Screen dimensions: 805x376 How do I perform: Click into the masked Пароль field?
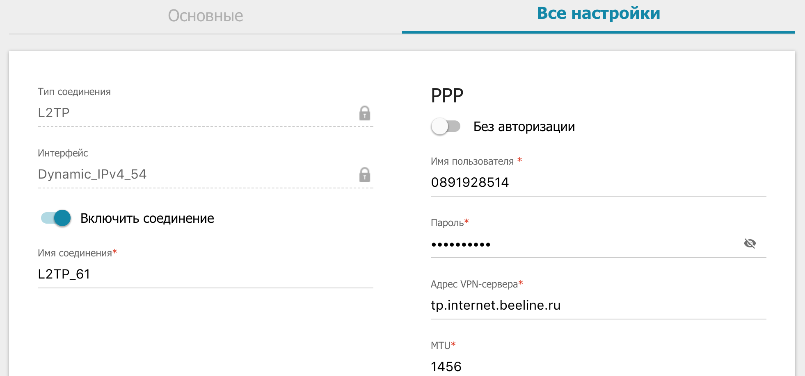583,245
